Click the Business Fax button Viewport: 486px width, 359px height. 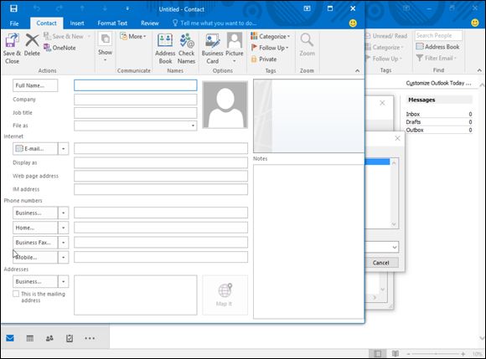pos(35,243)
